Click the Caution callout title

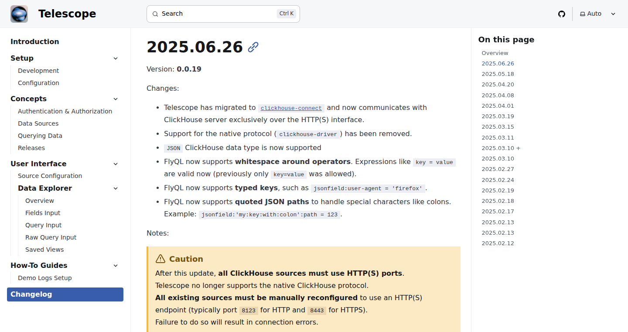[x=186, y=259]
